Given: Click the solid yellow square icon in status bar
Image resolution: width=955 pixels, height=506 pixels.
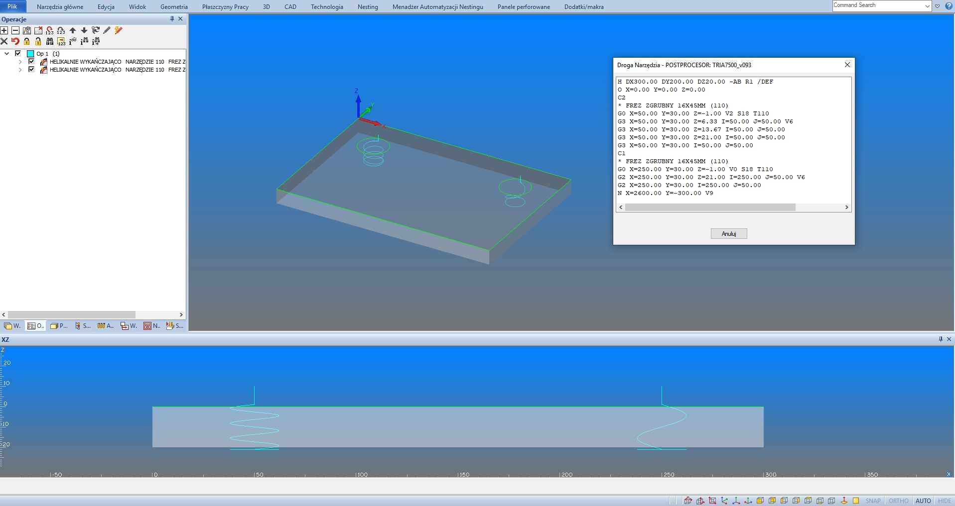Looking at the screenshot, I should tap(856, 501).
